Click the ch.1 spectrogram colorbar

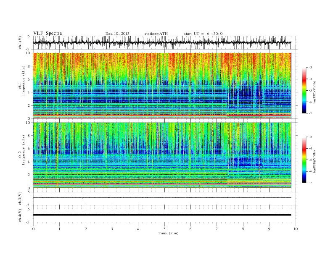[304, 90]
